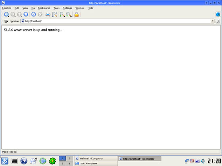Click the network connection tray icon
Image resolution: width=222 pixels, height=166 pixels.
click(187, 161)
